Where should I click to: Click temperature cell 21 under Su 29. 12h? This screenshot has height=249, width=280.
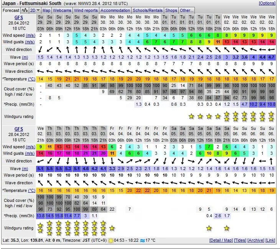pos(68,79)
